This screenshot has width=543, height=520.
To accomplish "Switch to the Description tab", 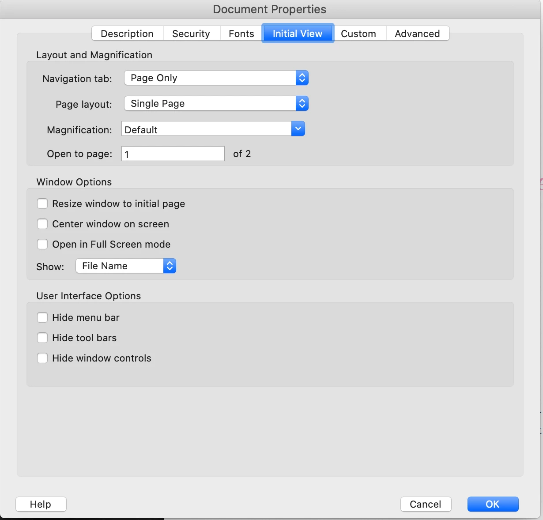I will tap(127, 34).
